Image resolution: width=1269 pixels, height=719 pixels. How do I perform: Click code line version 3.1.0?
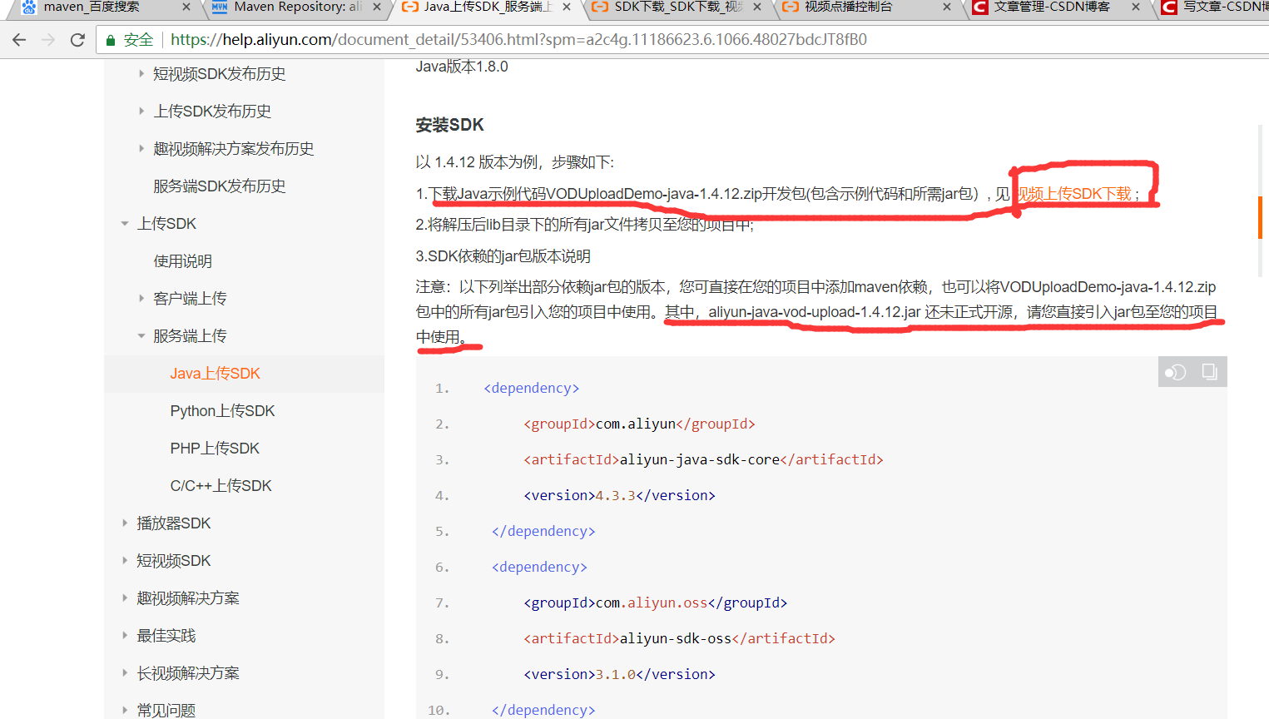pos(619,674)
